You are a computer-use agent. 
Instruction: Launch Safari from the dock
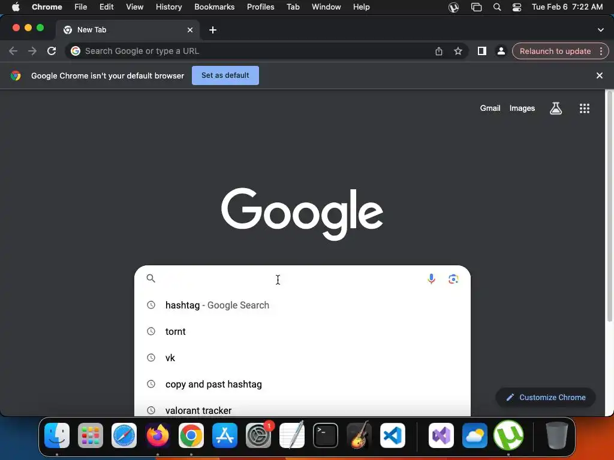pyautogui.click(x=124, y=435)
